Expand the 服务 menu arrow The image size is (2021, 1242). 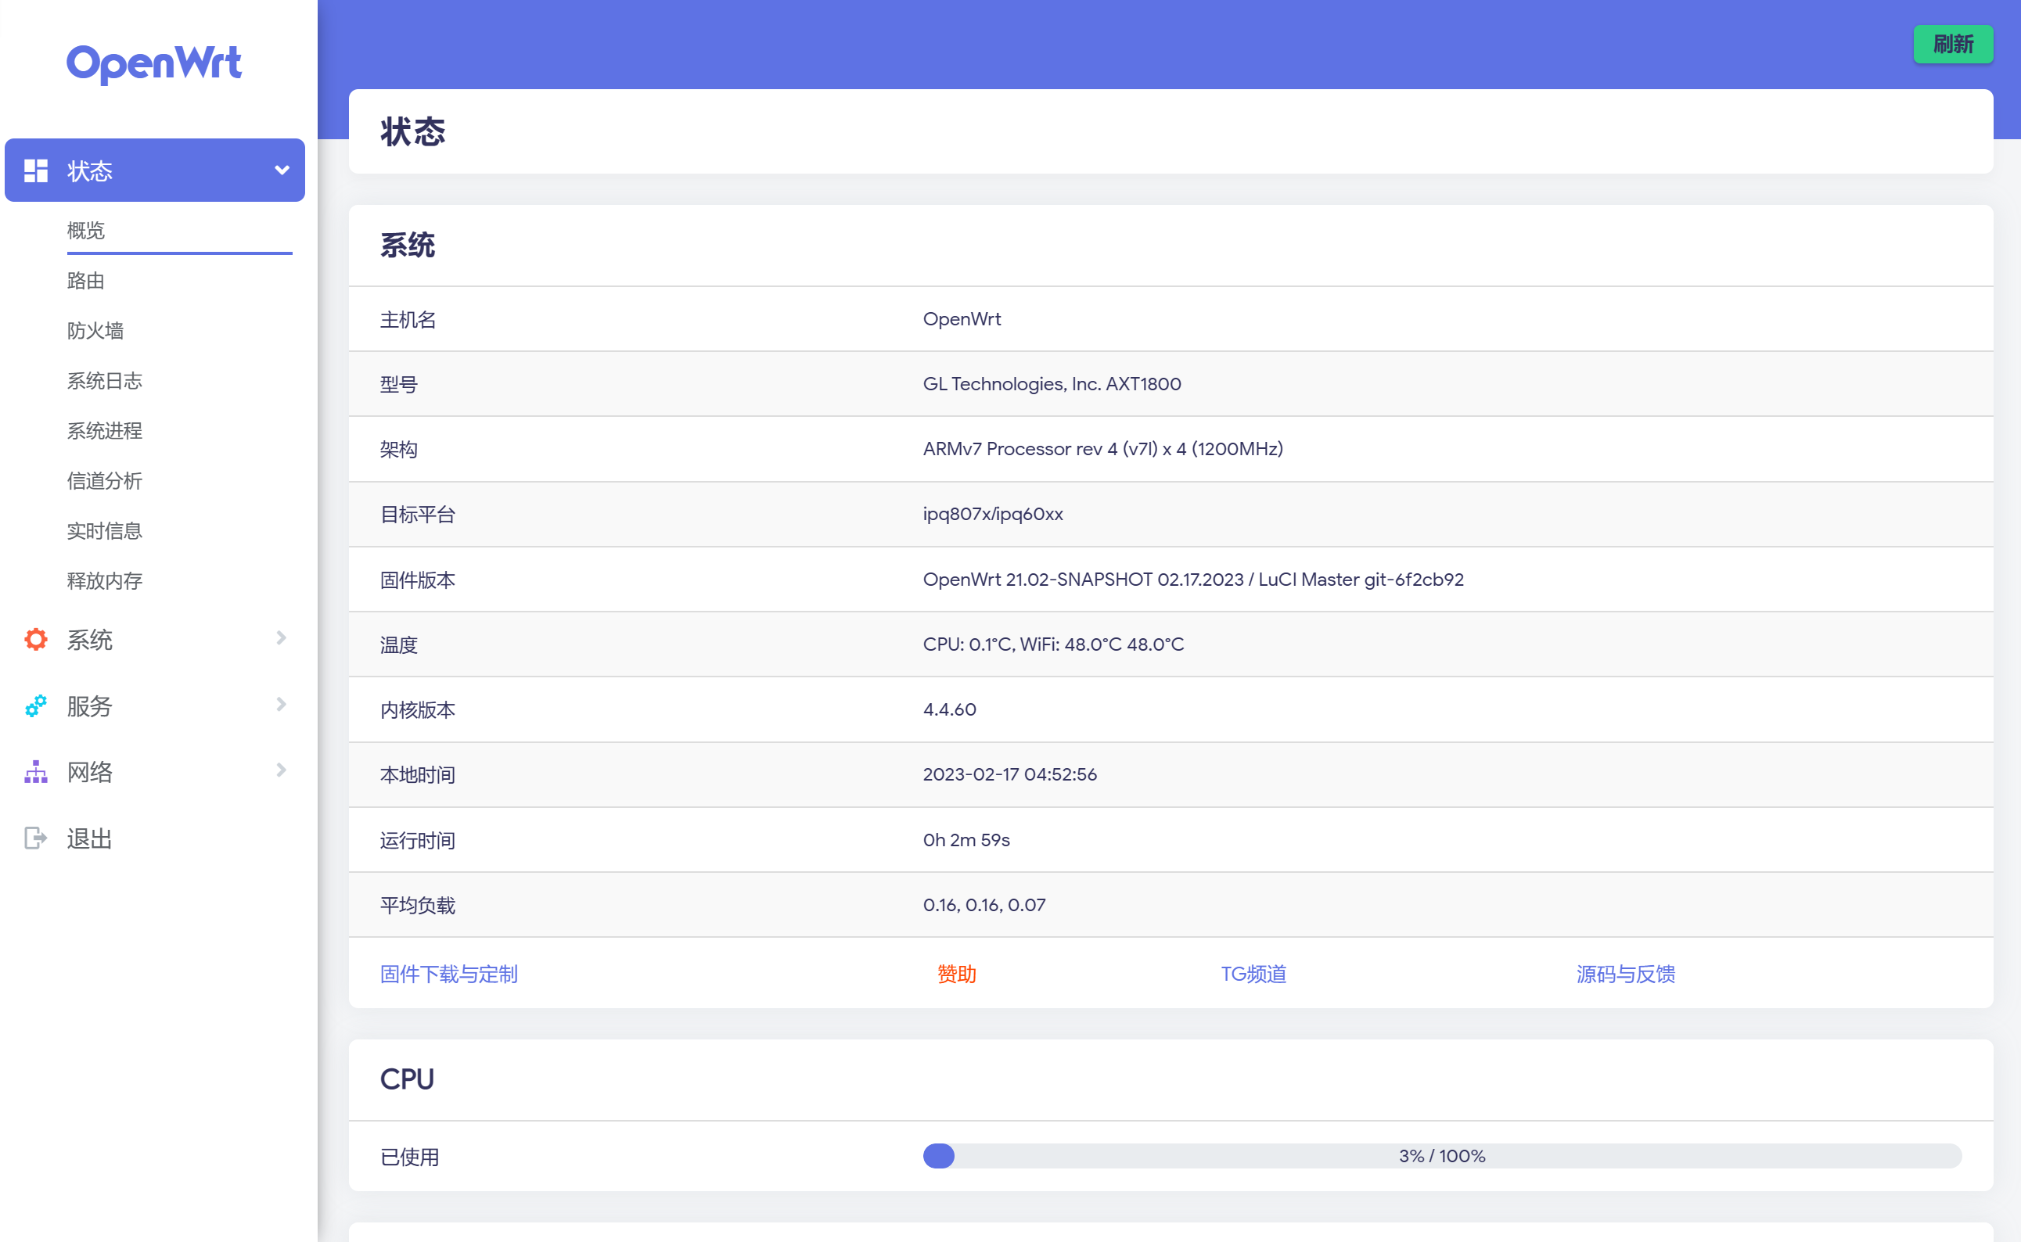[281, 705]
